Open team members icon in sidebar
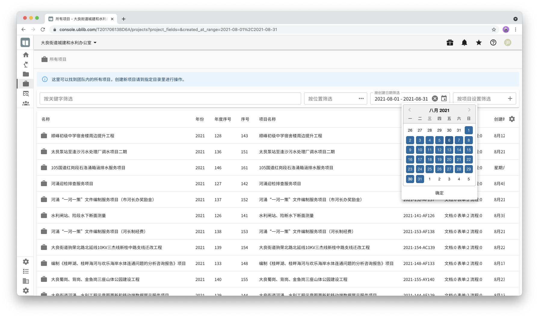 [x=26, y=103]
